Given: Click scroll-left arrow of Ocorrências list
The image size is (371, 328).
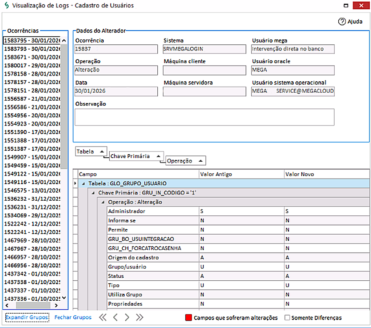Looking at the screenshot, I should click(x=7, y=305).
